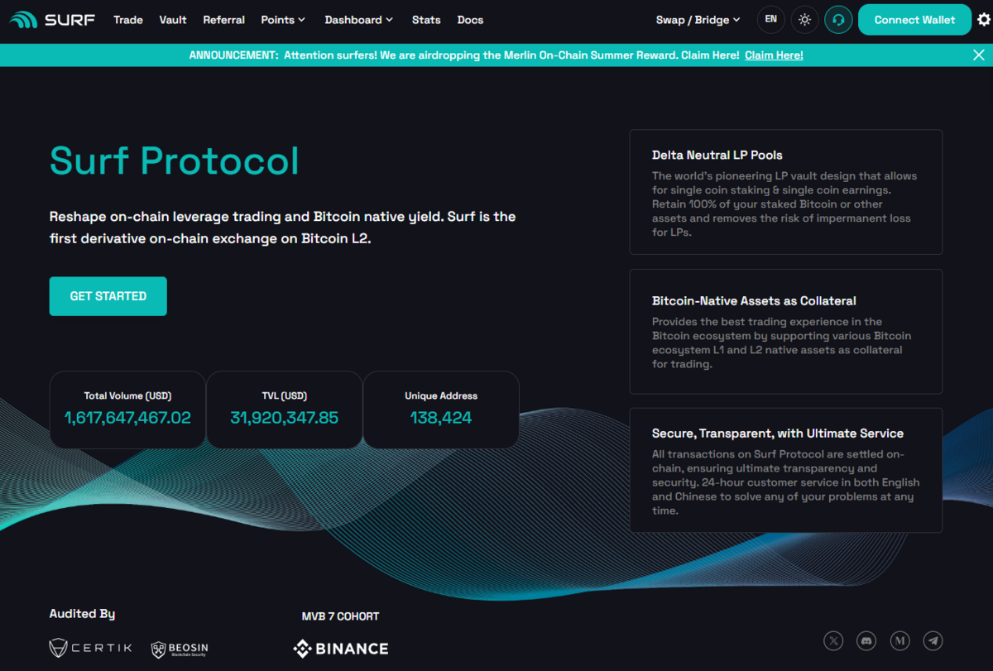Click the CERTIK audit badge
The width and height of the screenshot is (993, 671).
[x=89, y=648]
